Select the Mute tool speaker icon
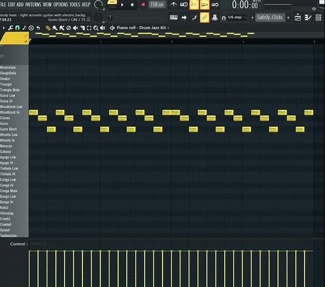Screen dimensions: 325x287 click(x=75, y=28)
